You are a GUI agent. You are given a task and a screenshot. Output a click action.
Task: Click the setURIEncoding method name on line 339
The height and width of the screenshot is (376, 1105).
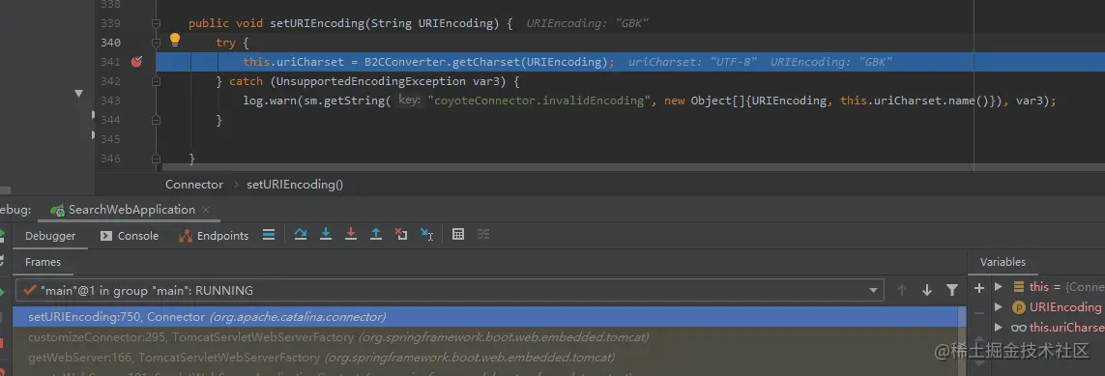317,23
